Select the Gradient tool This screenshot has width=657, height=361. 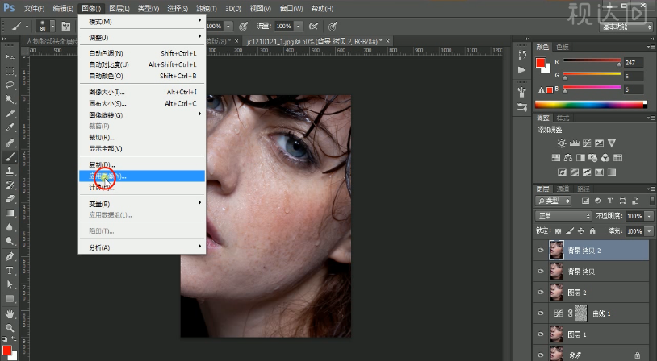10,214
